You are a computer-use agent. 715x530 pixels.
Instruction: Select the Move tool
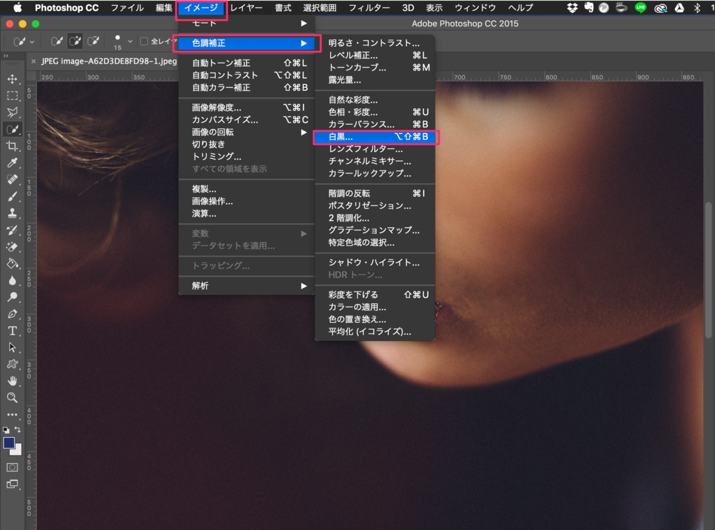tap(12, 78)
